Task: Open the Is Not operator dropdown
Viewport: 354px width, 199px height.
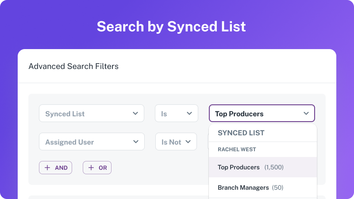Action: (x=176, y=142)
